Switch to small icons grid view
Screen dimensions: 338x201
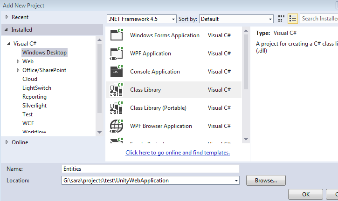[x=281, y=19]
